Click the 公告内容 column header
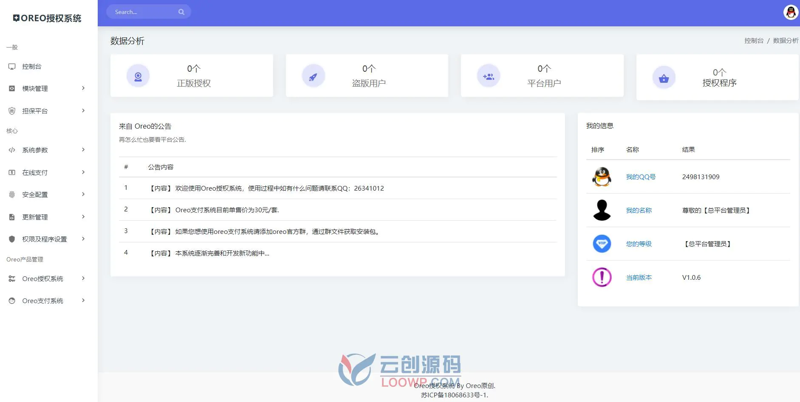The height and width of the screenshot is (402, 800). click(x=161, y=167)
